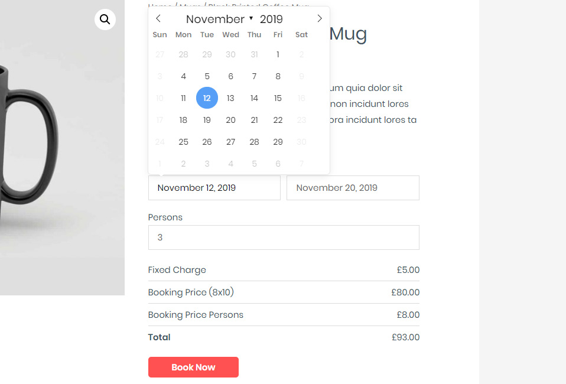Viewport: 566px width, 384px height.
Task: Focus the Persons number input
Action: 284,237
